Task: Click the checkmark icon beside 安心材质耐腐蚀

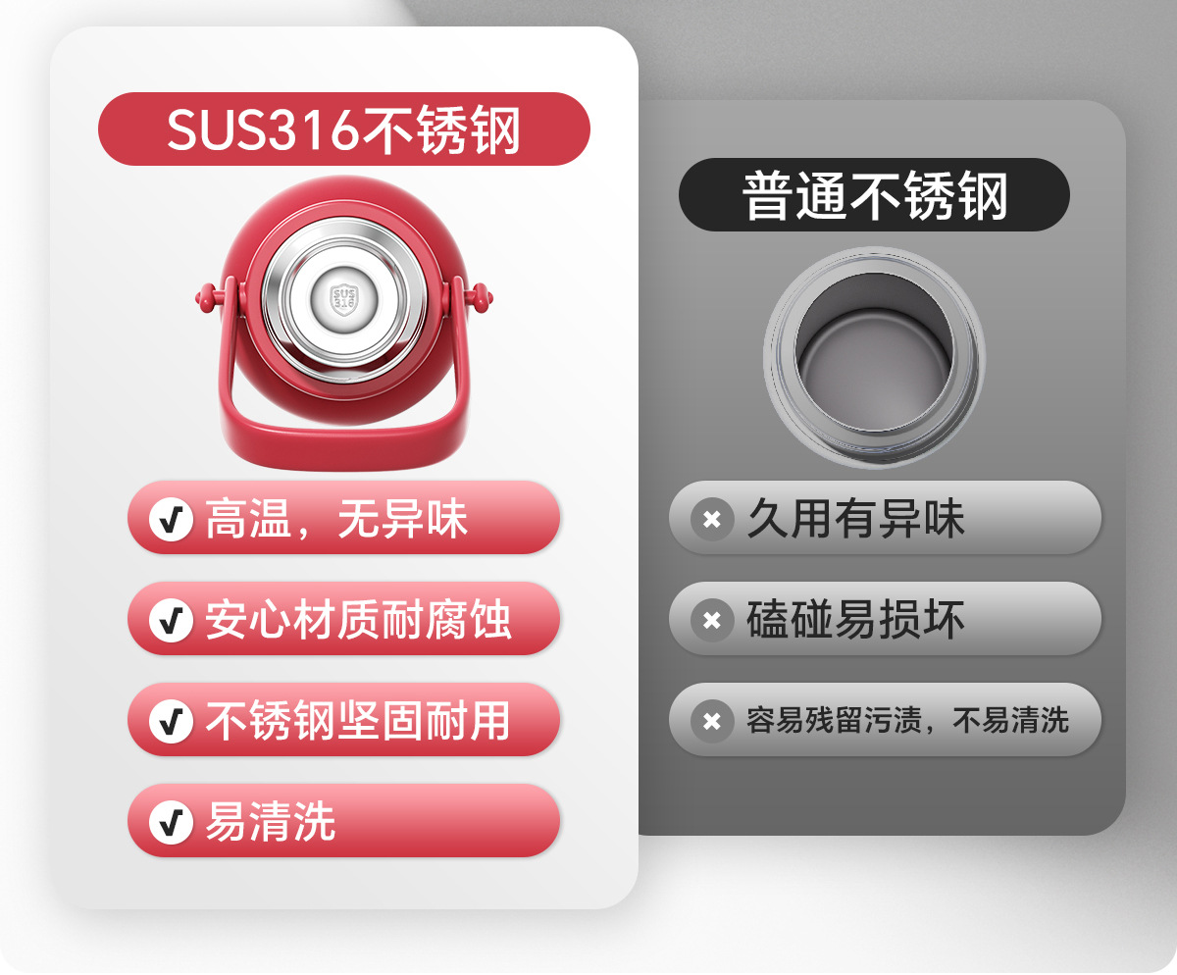Action: point(171,620)
